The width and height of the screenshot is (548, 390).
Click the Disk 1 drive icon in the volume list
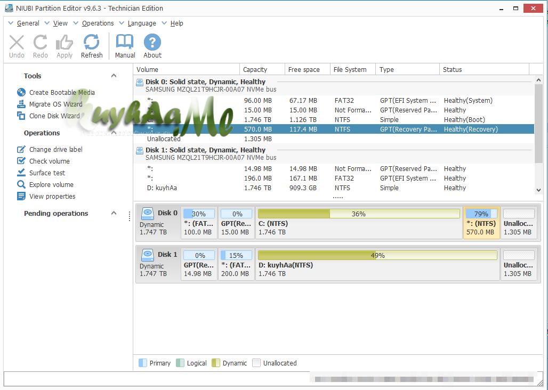140,150
